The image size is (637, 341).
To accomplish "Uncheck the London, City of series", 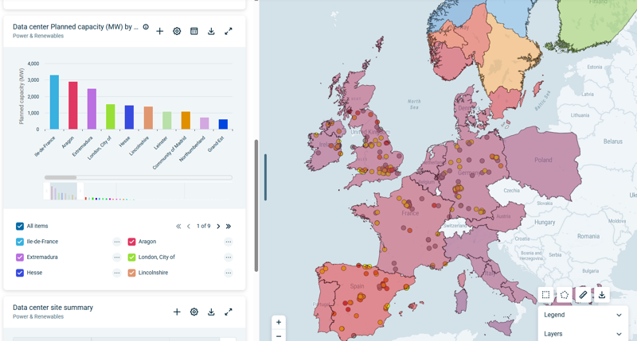I will (131, 257).
